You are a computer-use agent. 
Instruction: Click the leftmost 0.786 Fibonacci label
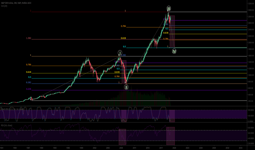(28, 65)
